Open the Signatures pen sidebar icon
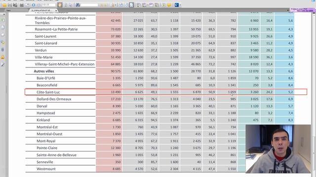The height and width of the screenshot is (177, 316). (x=2, y=64)
